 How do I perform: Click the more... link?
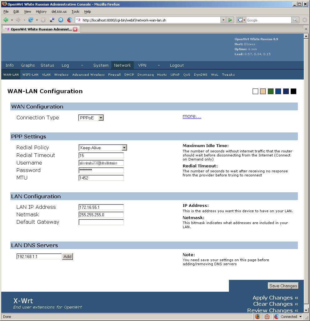click(192, 116)
